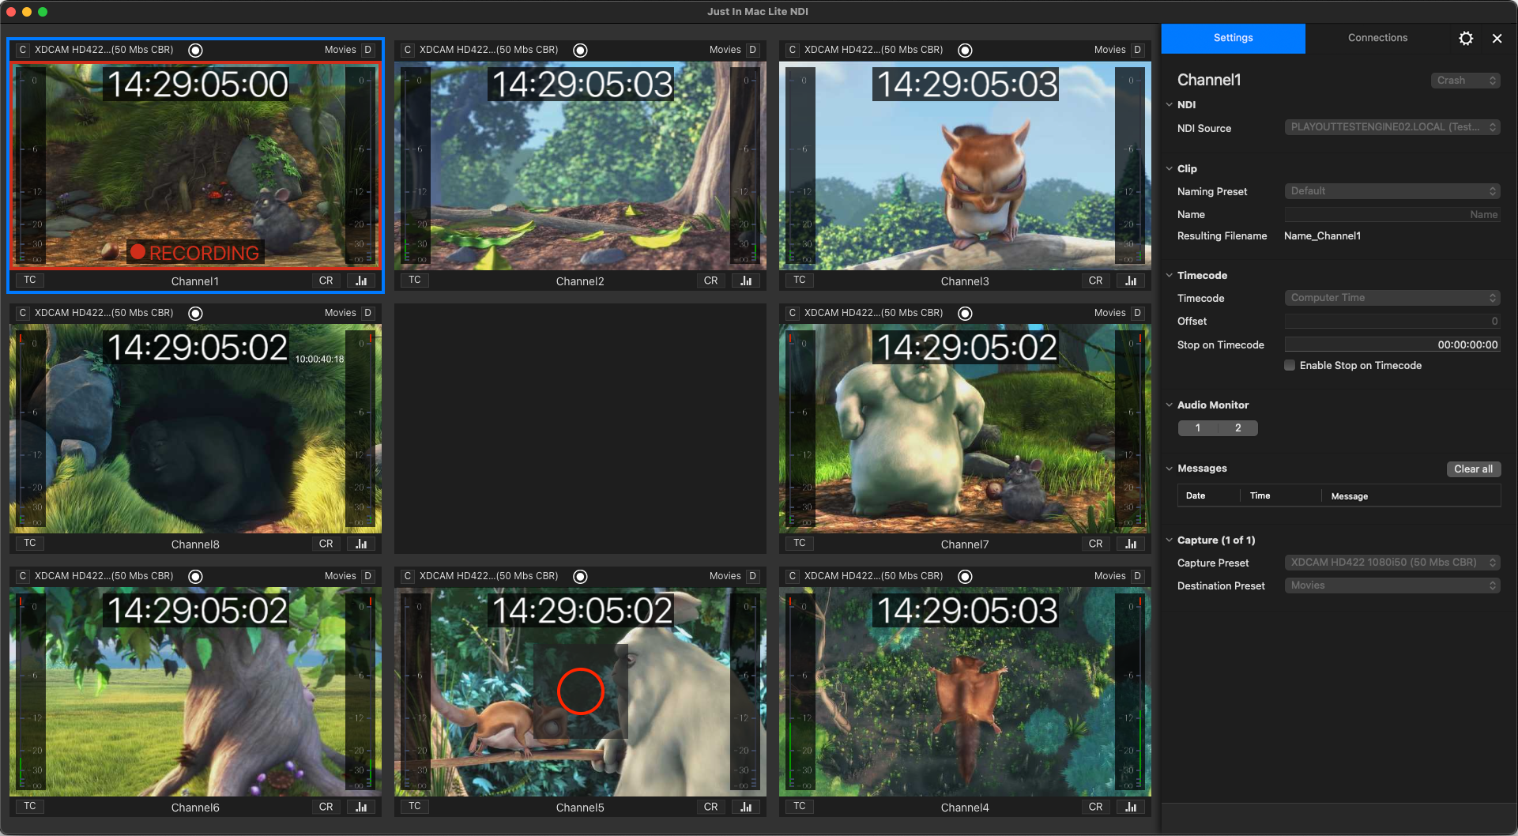Toggle the C button on Channel5
The image size is (1518, 836).
tap(408, 576)
